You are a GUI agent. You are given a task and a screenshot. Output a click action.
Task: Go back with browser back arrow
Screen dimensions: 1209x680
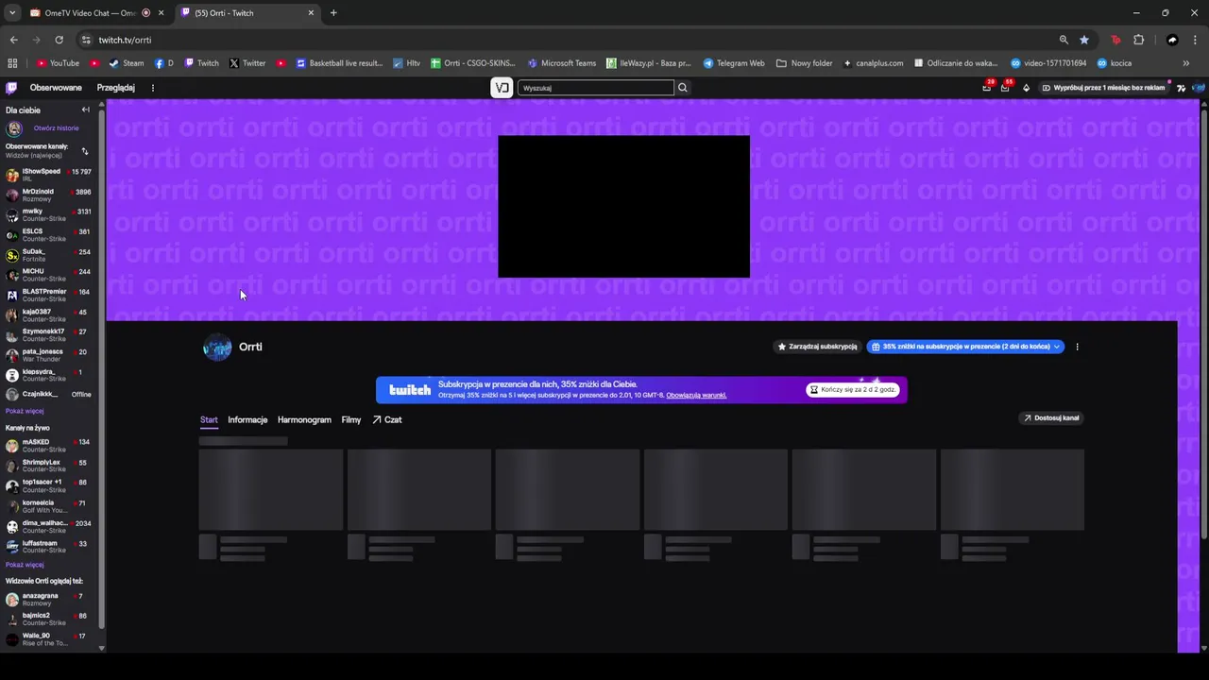coord(13,40)
